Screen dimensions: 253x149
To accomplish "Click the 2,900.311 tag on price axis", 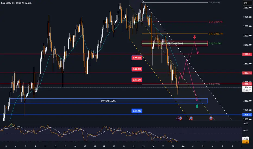I will (247, 54).
